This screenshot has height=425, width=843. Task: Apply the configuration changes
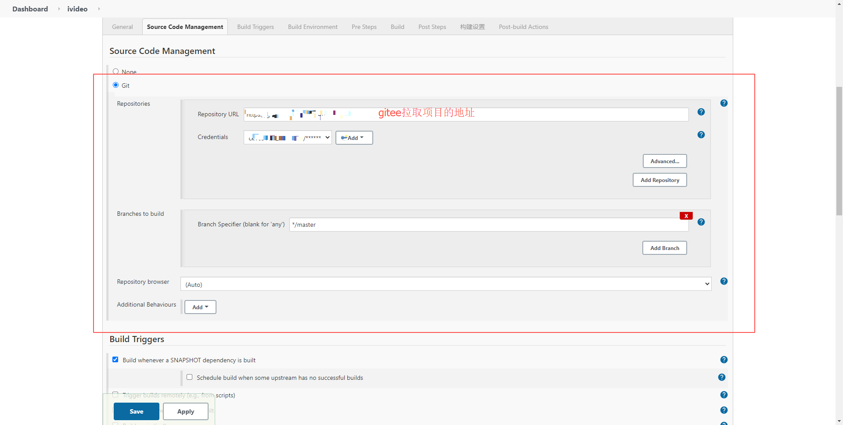[x=186, y=411]
